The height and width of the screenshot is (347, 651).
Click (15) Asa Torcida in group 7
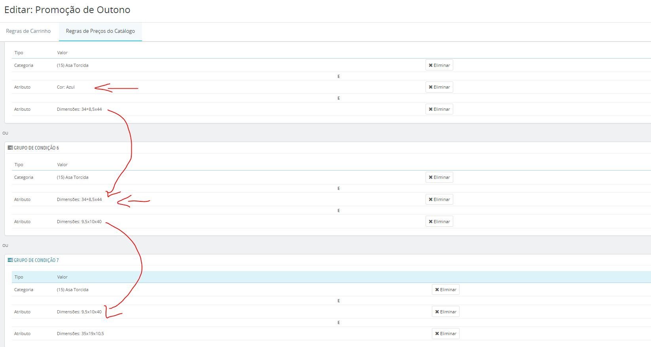(x=72, y=290)
